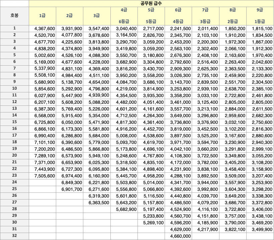Click the 3,660,200 salary figure
The height and width of the screenshot is (240, 274).
[208, 149]
